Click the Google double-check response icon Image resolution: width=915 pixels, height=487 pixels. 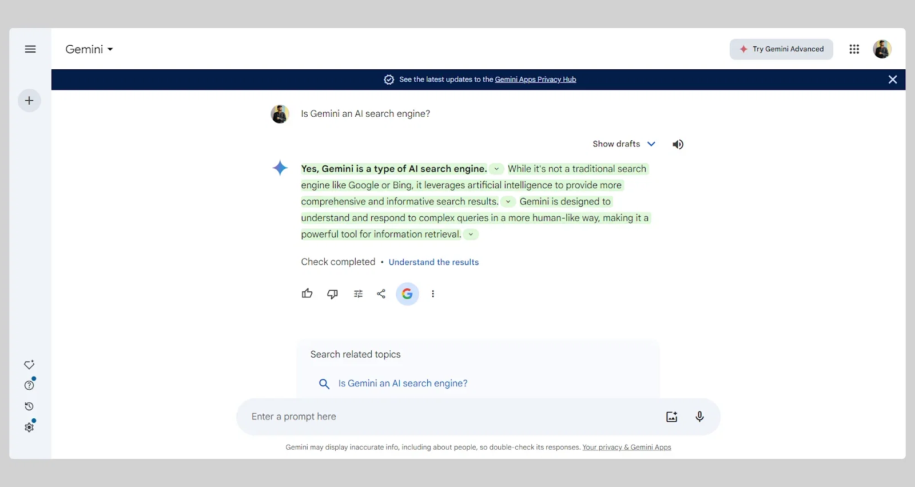(407, 294)
